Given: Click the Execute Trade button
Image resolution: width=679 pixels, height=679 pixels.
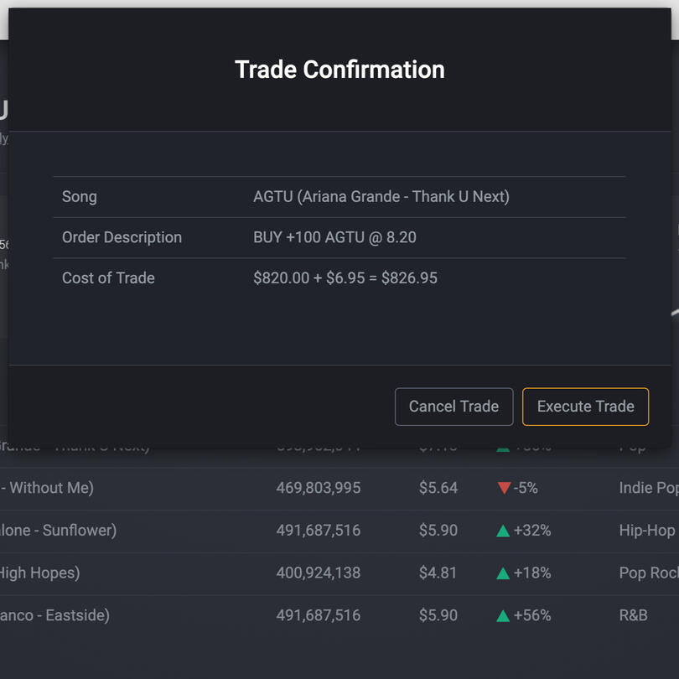Looking at the screenshot, I should (x=585, y=407).
